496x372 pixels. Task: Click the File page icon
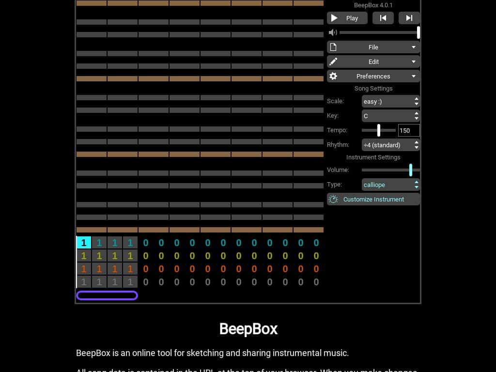[333, 47]
